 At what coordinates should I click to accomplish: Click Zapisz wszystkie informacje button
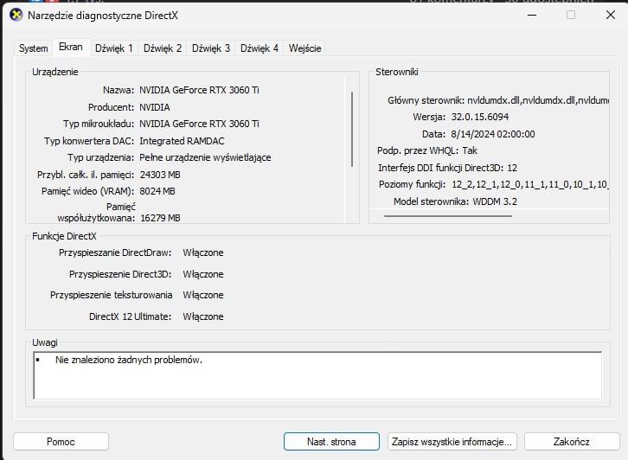tap(452, 442)
